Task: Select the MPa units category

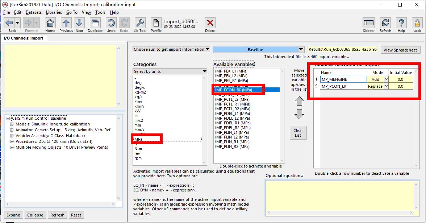Action: point(168,139)
